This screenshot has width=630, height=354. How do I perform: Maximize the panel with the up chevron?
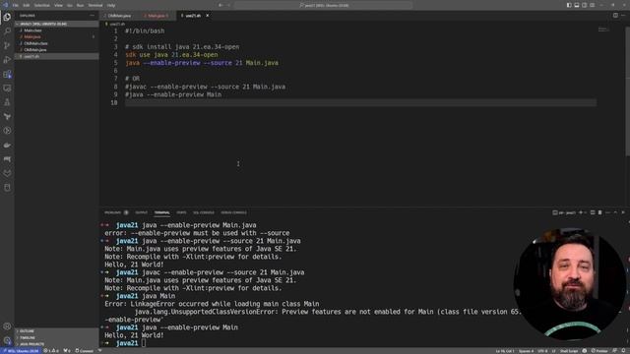[615, 212]
